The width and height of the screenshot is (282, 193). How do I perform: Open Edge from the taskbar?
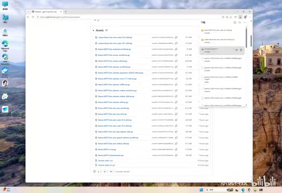pyautogui.click(x=243, y=190)
